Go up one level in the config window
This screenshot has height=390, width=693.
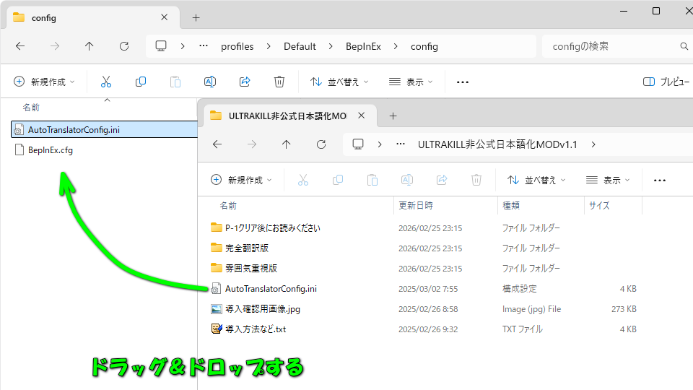pos(89,46)
